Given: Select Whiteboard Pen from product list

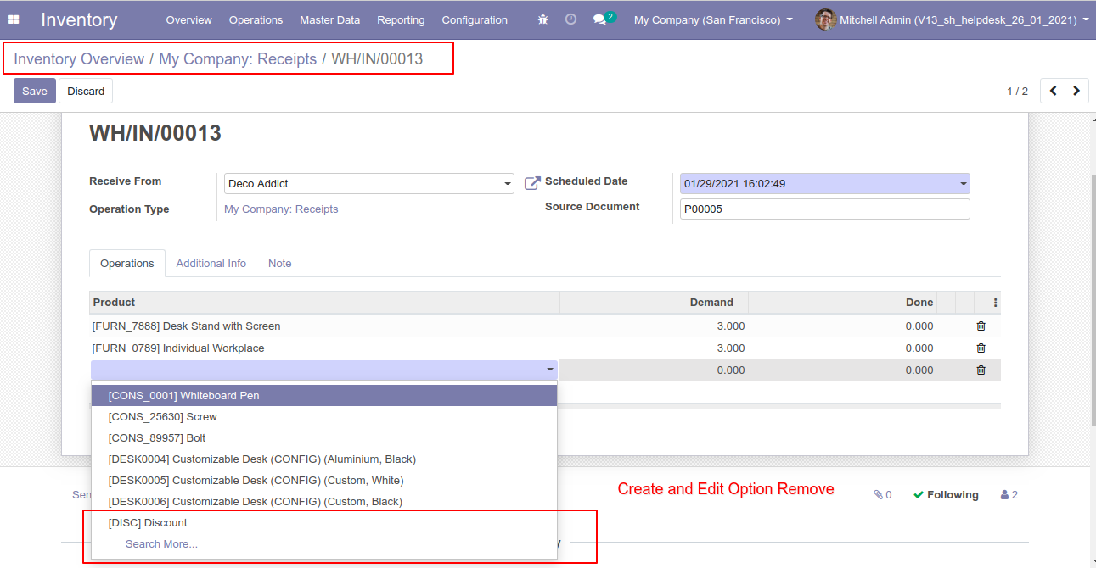Looking at the screenshot, I should 184,396.
